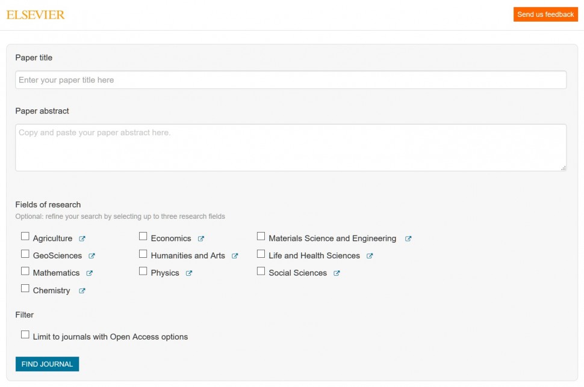Click Send us feedback
The width and height of the screenshot is (584, 387).
[545, 14]
